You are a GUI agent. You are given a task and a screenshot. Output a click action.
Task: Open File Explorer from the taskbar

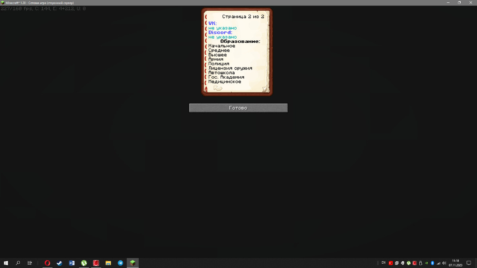108,263
